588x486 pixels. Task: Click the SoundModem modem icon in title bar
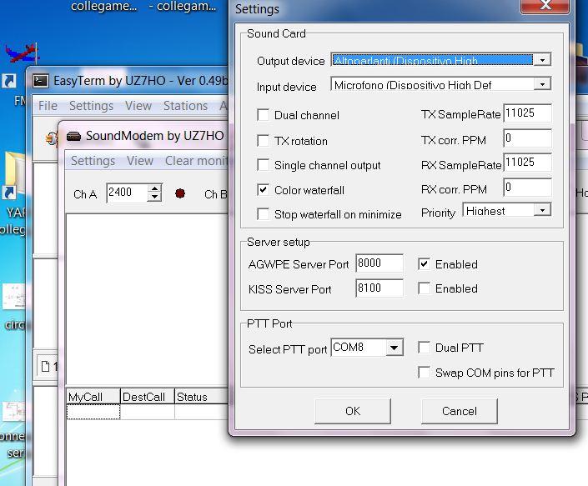point(73,136)
